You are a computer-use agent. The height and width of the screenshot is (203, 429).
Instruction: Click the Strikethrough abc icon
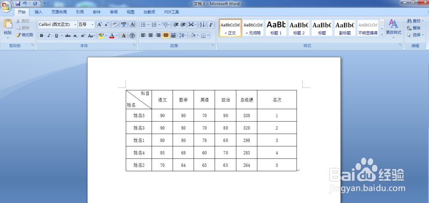pyautogui.click(x=68, y=36)
